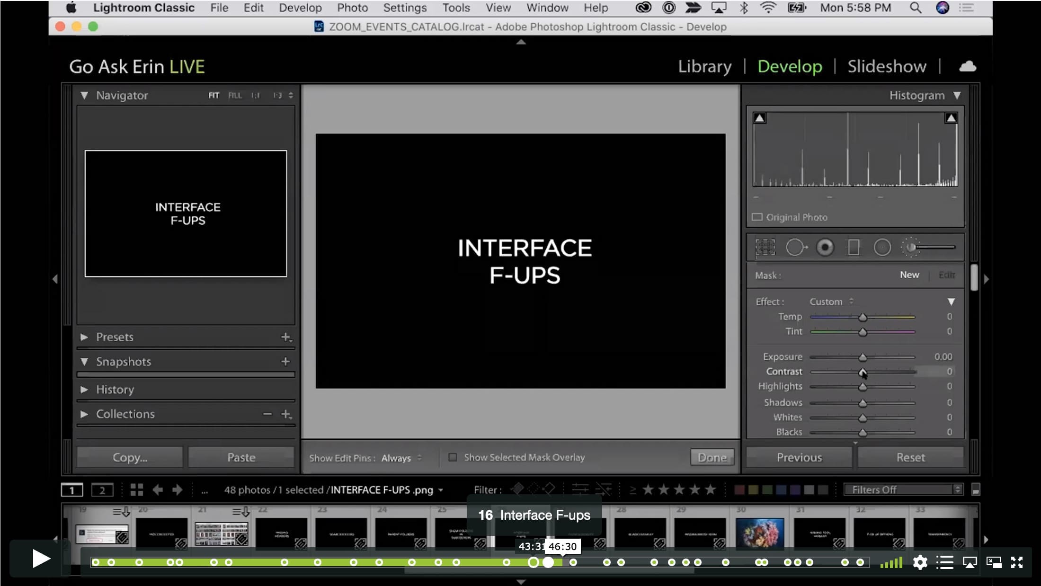Open the Develop menu in menu bar
This screenshot has width=1041, height=586.
(300, 8)
